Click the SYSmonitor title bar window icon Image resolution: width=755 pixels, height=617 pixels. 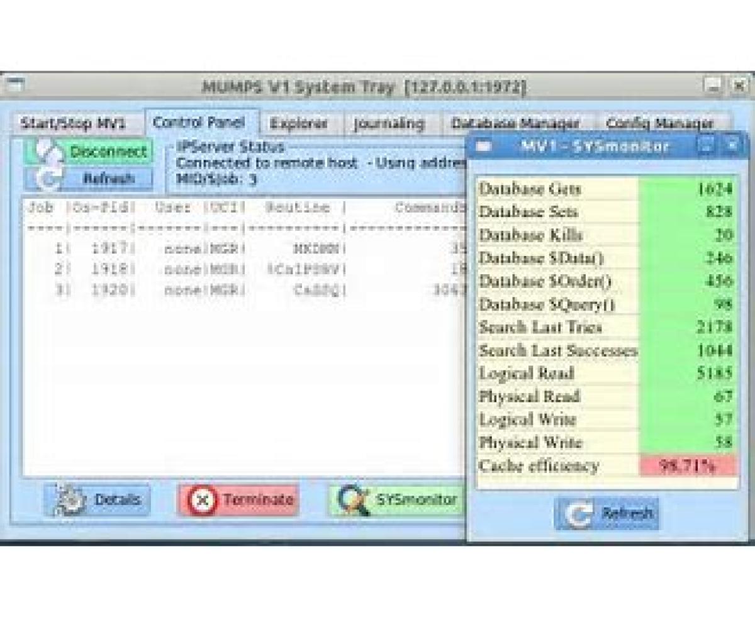pos(484,147)
